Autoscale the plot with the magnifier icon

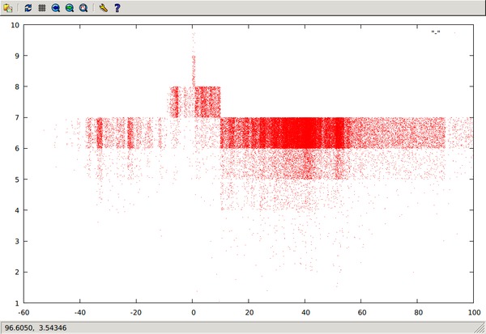click(83, 8)
